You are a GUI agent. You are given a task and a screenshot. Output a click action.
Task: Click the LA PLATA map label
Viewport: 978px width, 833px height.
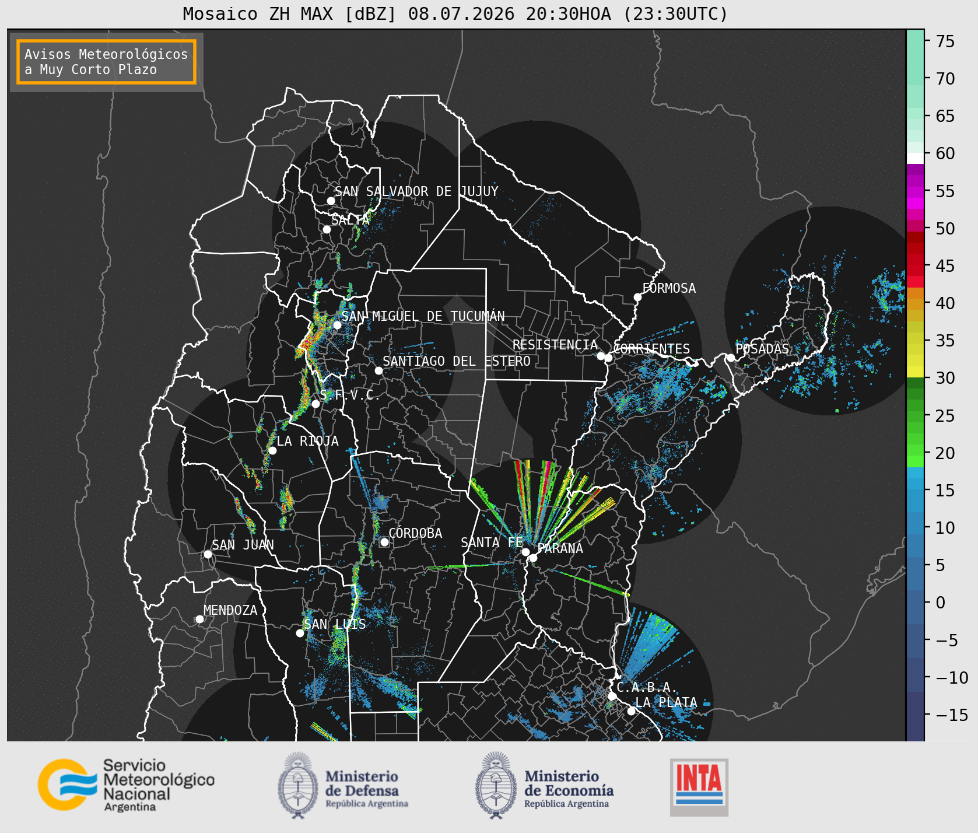666,702
